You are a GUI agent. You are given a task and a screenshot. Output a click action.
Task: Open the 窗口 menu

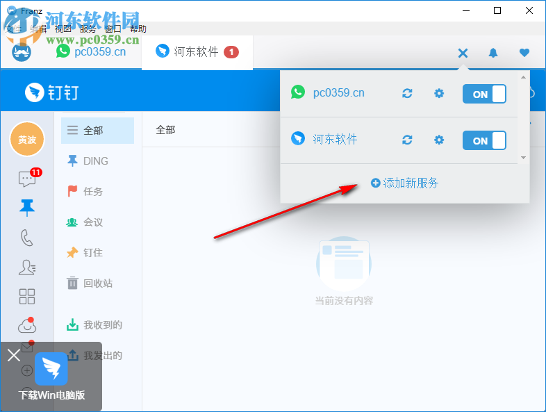pos(113,29)
